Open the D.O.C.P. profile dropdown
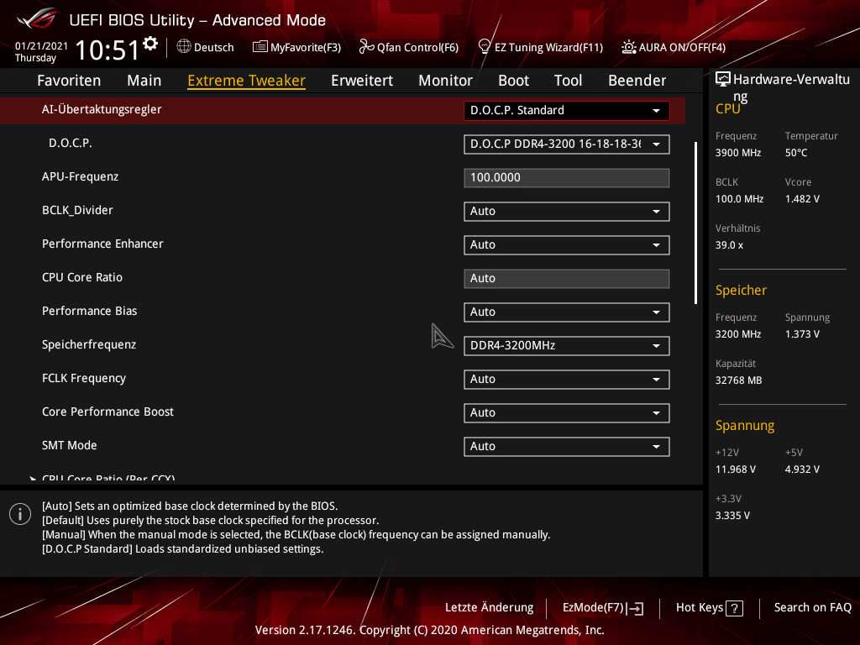Image resolution: width=860 pixels, height=645 pixels. tap(567, 144)
